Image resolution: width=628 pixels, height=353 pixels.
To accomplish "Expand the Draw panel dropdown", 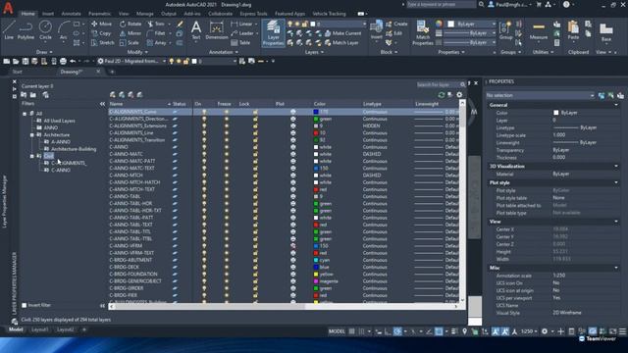I will click(44, 52).
